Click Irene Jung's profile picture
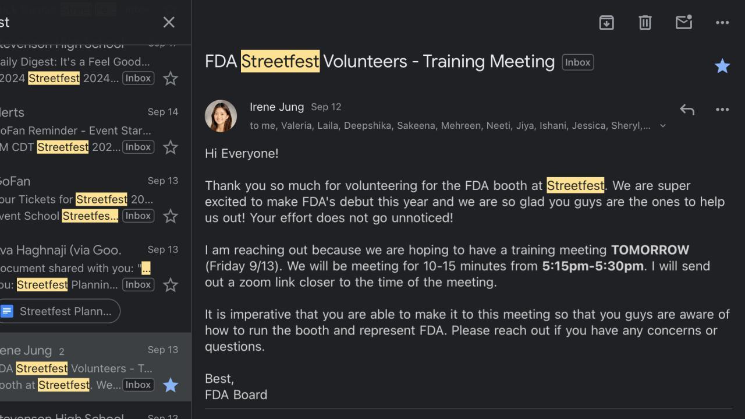This screenshot has width=745, height=419. click(221, 116)
